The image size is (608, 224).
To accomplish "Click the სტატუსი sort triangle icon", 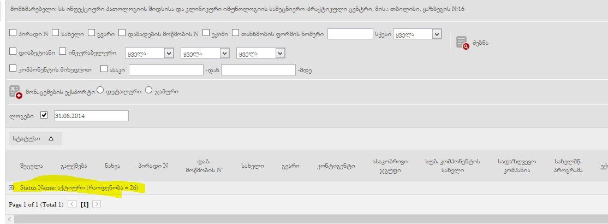I will [x=51, y=139].
